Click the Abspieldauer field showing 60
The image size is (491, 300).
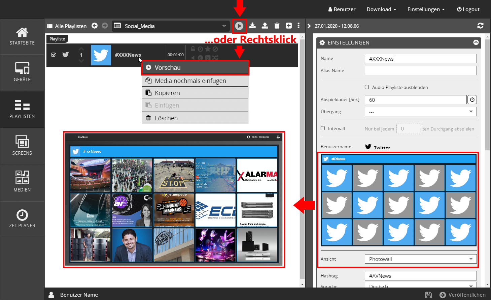coord(416,100)
